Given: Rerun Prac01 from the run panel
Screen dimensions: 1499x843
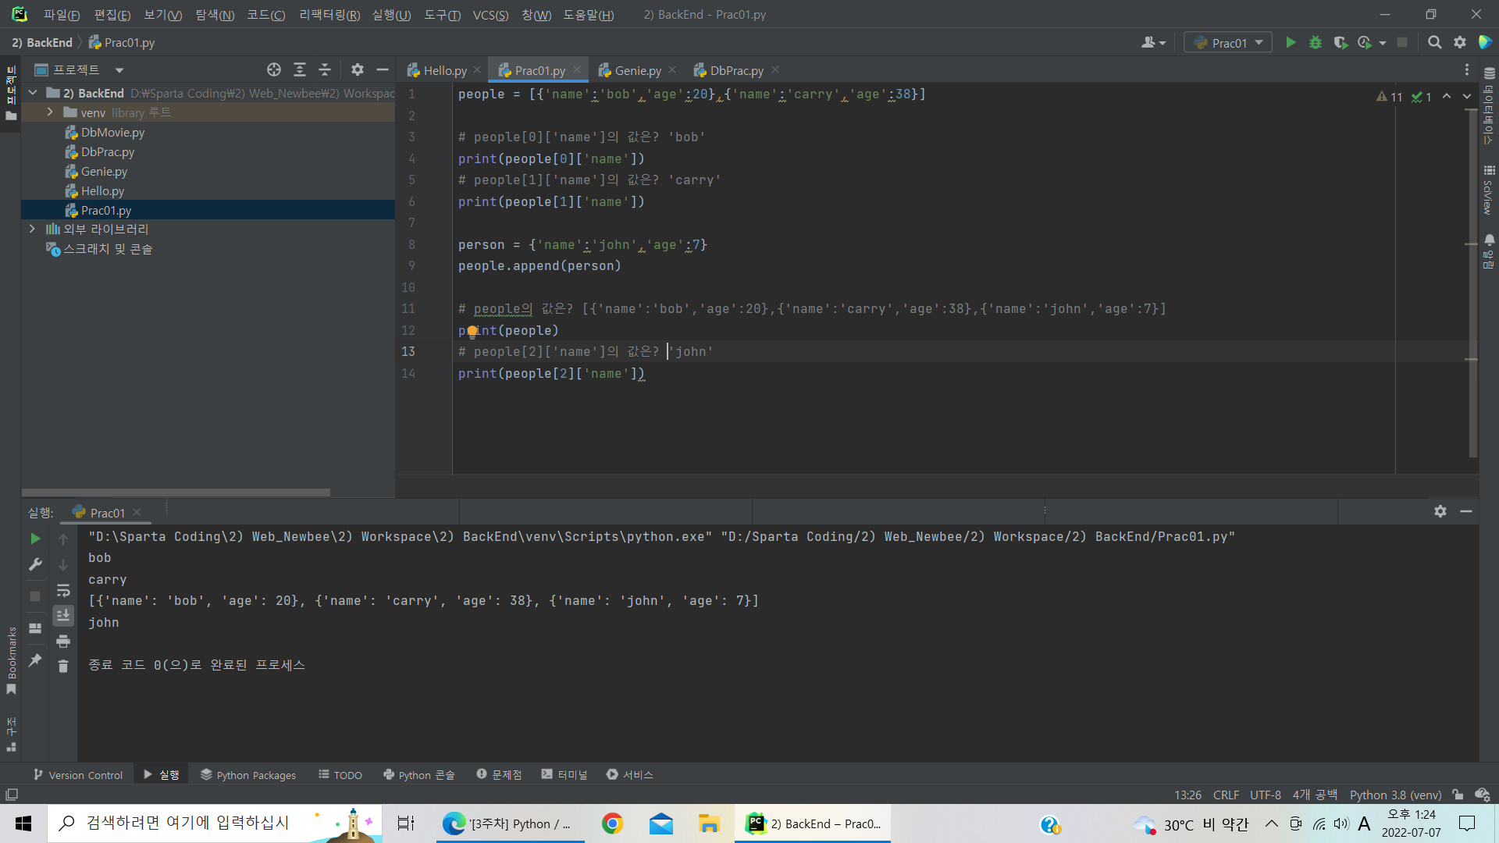Looking at the screenshot, I should click(35, 539).
